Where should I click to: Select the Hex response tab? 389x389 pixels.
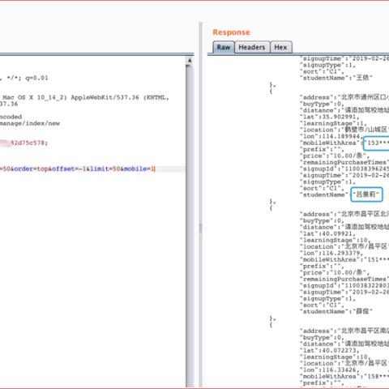tap(280, 47)
